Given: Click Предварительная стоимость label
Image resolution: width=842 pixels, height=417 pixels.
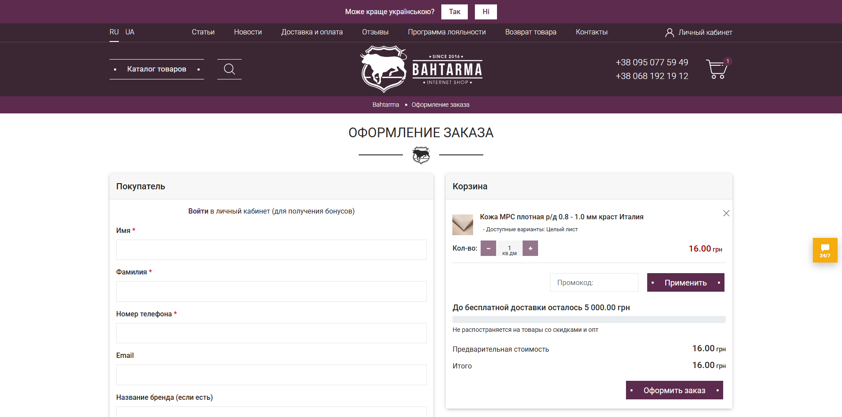Looking at the screenshot, I should click(501, 349).
